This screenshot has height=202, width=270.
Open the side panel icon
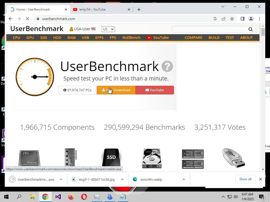pos(243,19)
